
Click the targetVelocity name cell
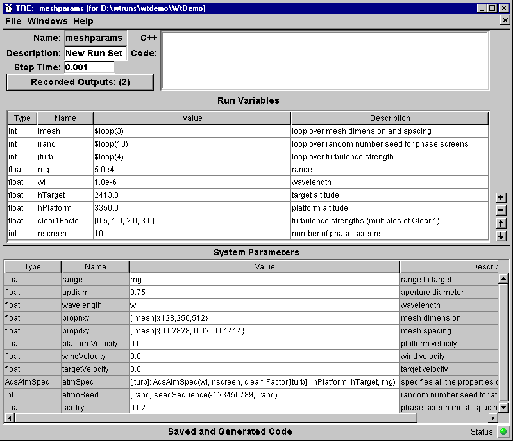pyautogui.click(x=95, y=369)
